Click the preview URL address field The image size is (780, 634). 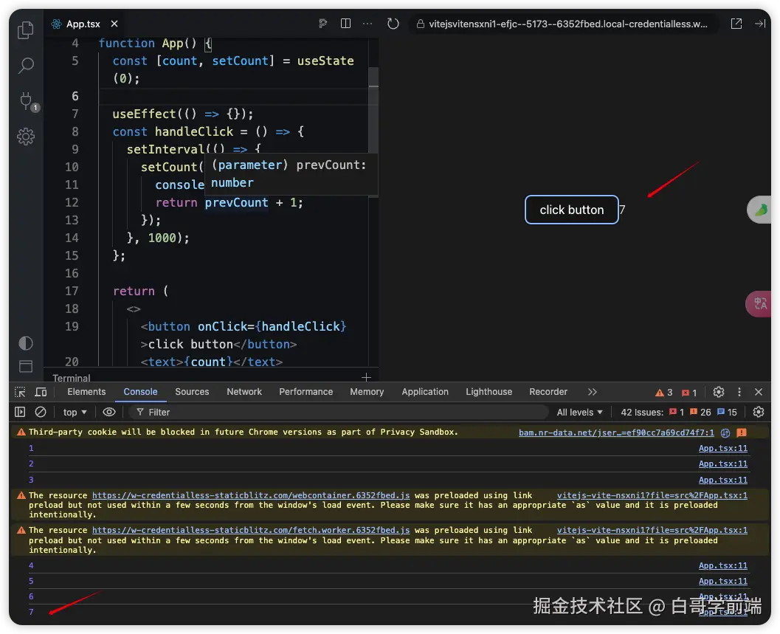563,24
